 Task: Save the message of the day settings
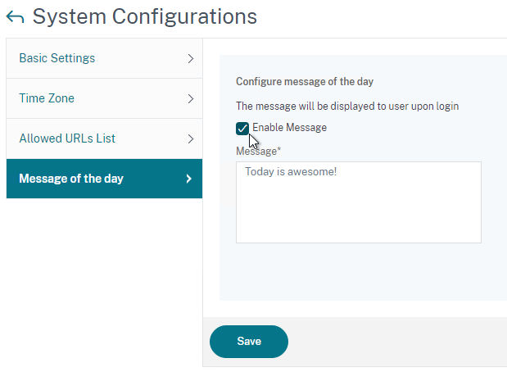coord(249,342)
